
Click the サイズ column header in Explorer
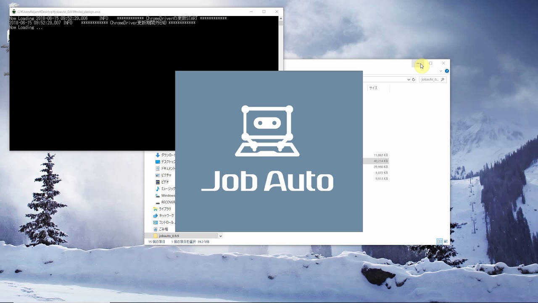[x=373, y=88]
